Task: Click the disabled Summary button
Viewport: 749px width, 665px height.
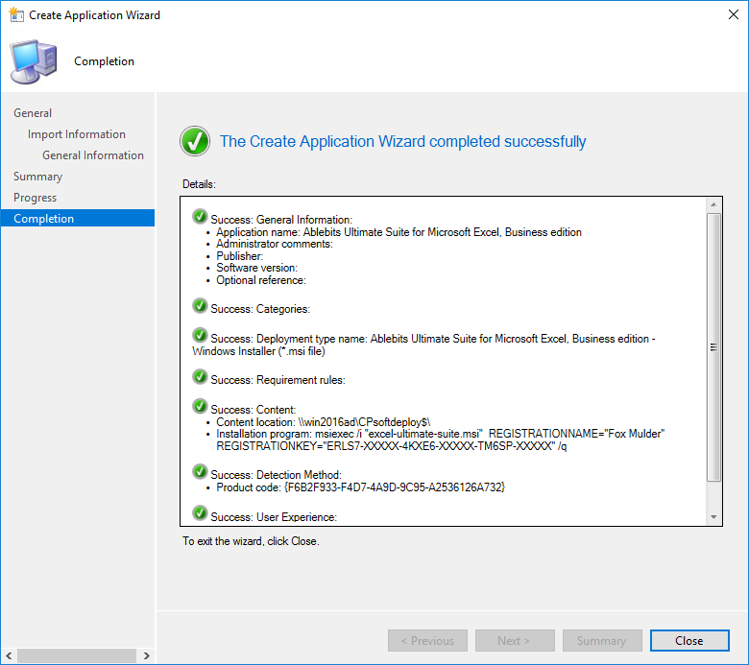Action: 602,640
